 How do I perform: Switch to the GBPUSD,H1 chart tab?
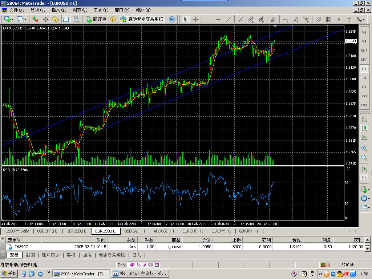tap(76, 231)
